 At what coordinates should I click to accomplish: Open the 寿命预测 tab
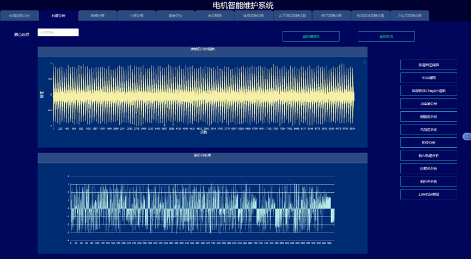215,16
